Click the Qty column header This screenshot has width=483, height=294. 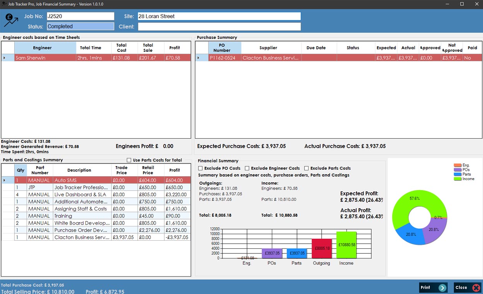pos(20,170)
